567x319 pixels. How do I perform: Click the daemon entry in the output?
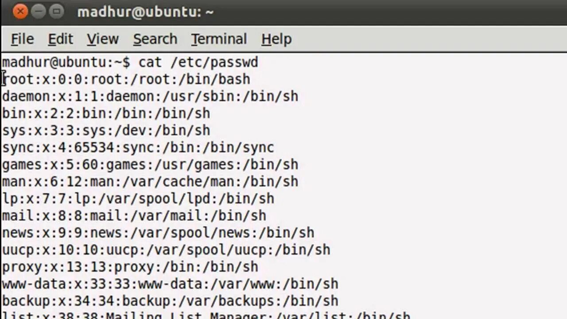pos(150,96)
